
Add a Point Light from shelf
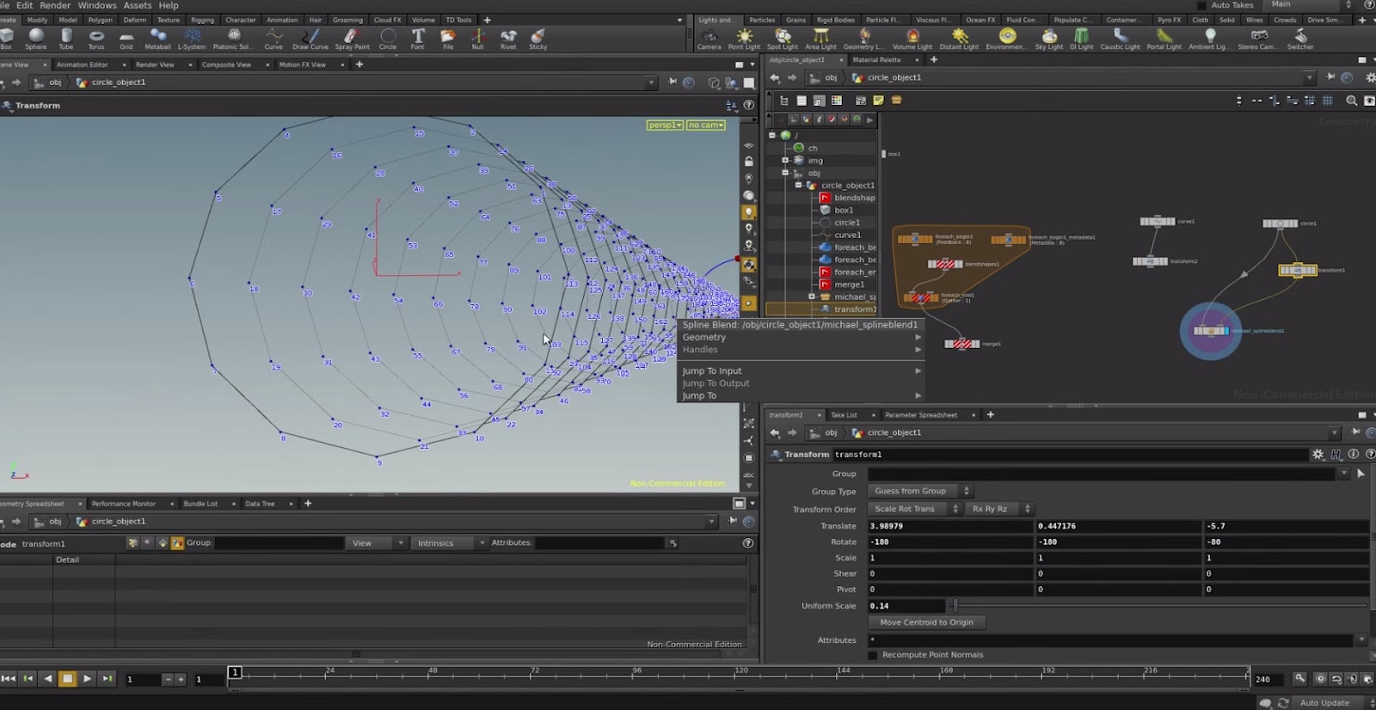pos(744,38)
